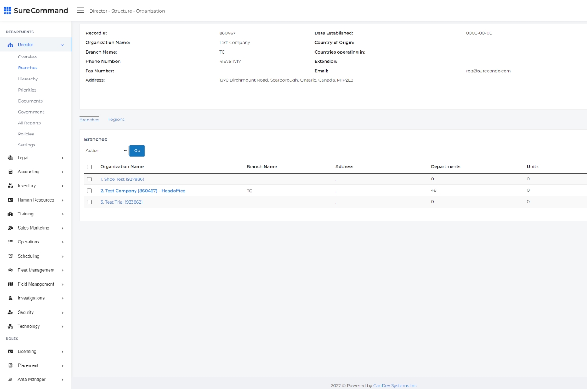Open Settings in the Director submenu
587x389 pixels.
point(26,145)
